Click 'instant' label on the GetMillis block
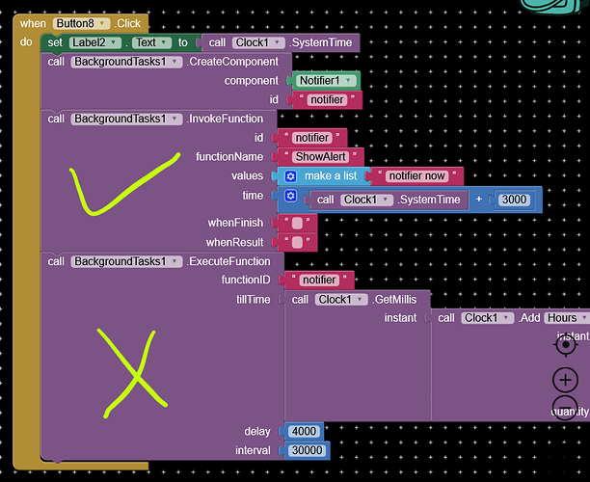This screenshot has width=590, height=482. 400,318
